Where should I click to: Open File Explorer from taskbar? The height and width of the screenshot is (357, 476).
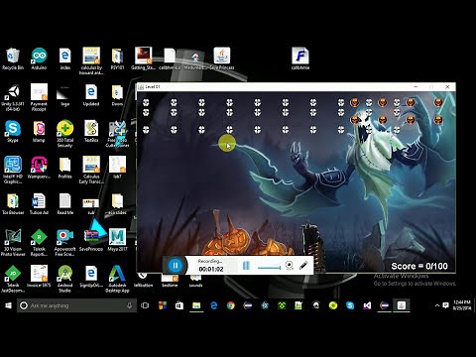click(196, 305)
